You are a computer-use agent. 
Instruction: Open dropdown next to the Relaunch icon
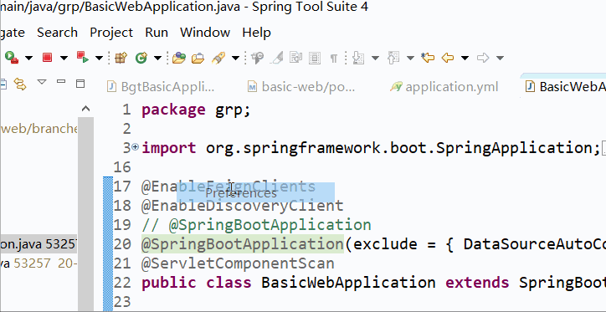click(x=100, y=59)
